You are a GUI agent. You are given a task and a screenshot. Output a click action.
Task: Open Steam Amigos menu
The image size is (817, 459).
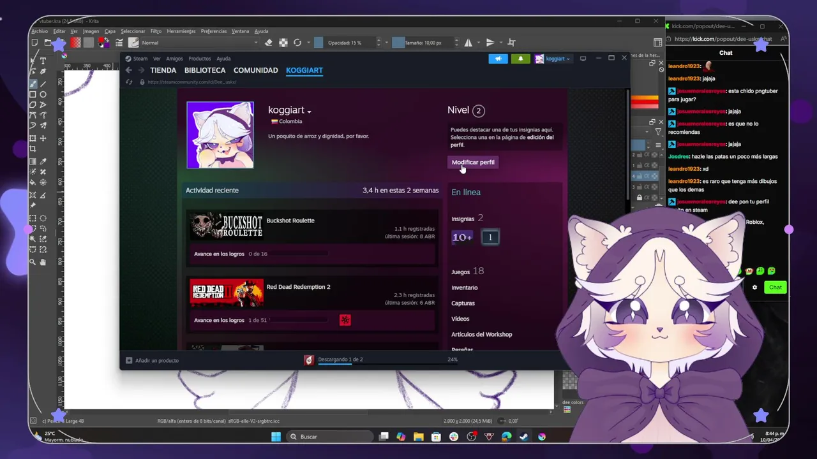click(x=174, y=59)
